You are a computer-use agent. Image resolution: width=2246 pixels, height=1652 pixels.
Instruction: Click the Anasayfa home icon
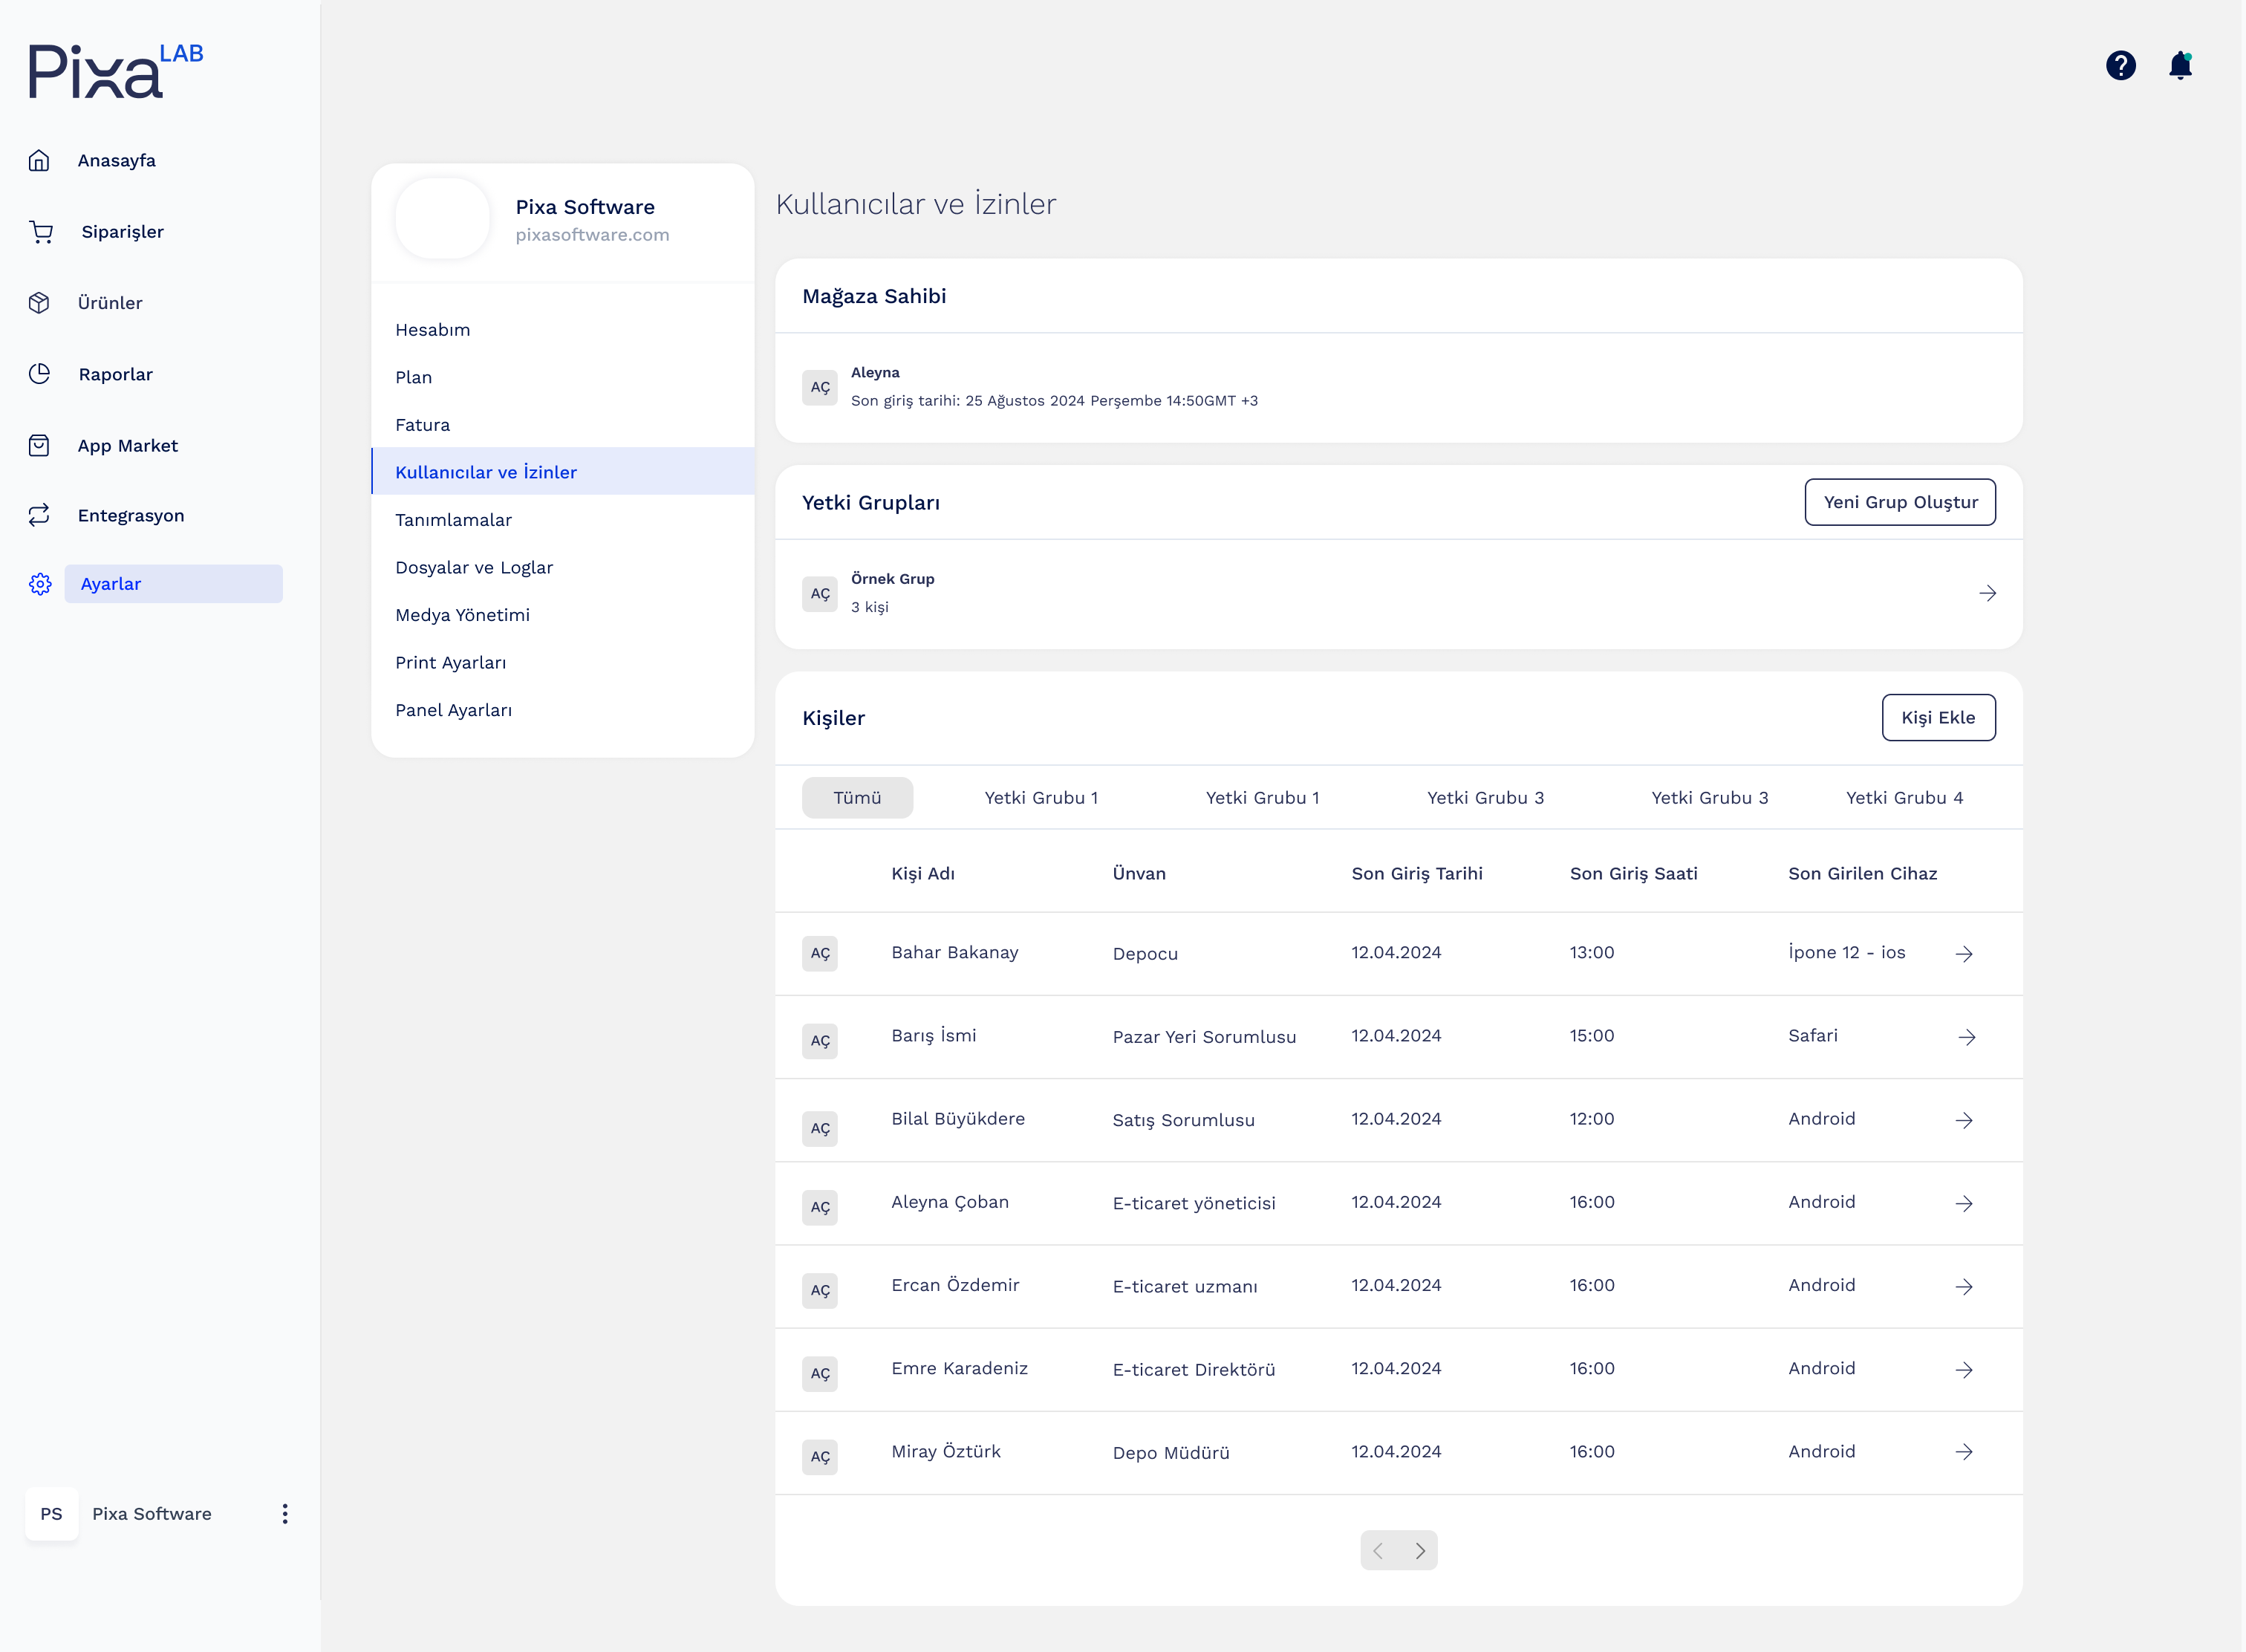39,161
